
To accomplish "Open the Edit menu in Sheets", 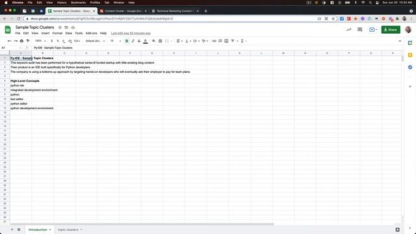I will coord(26,33).
